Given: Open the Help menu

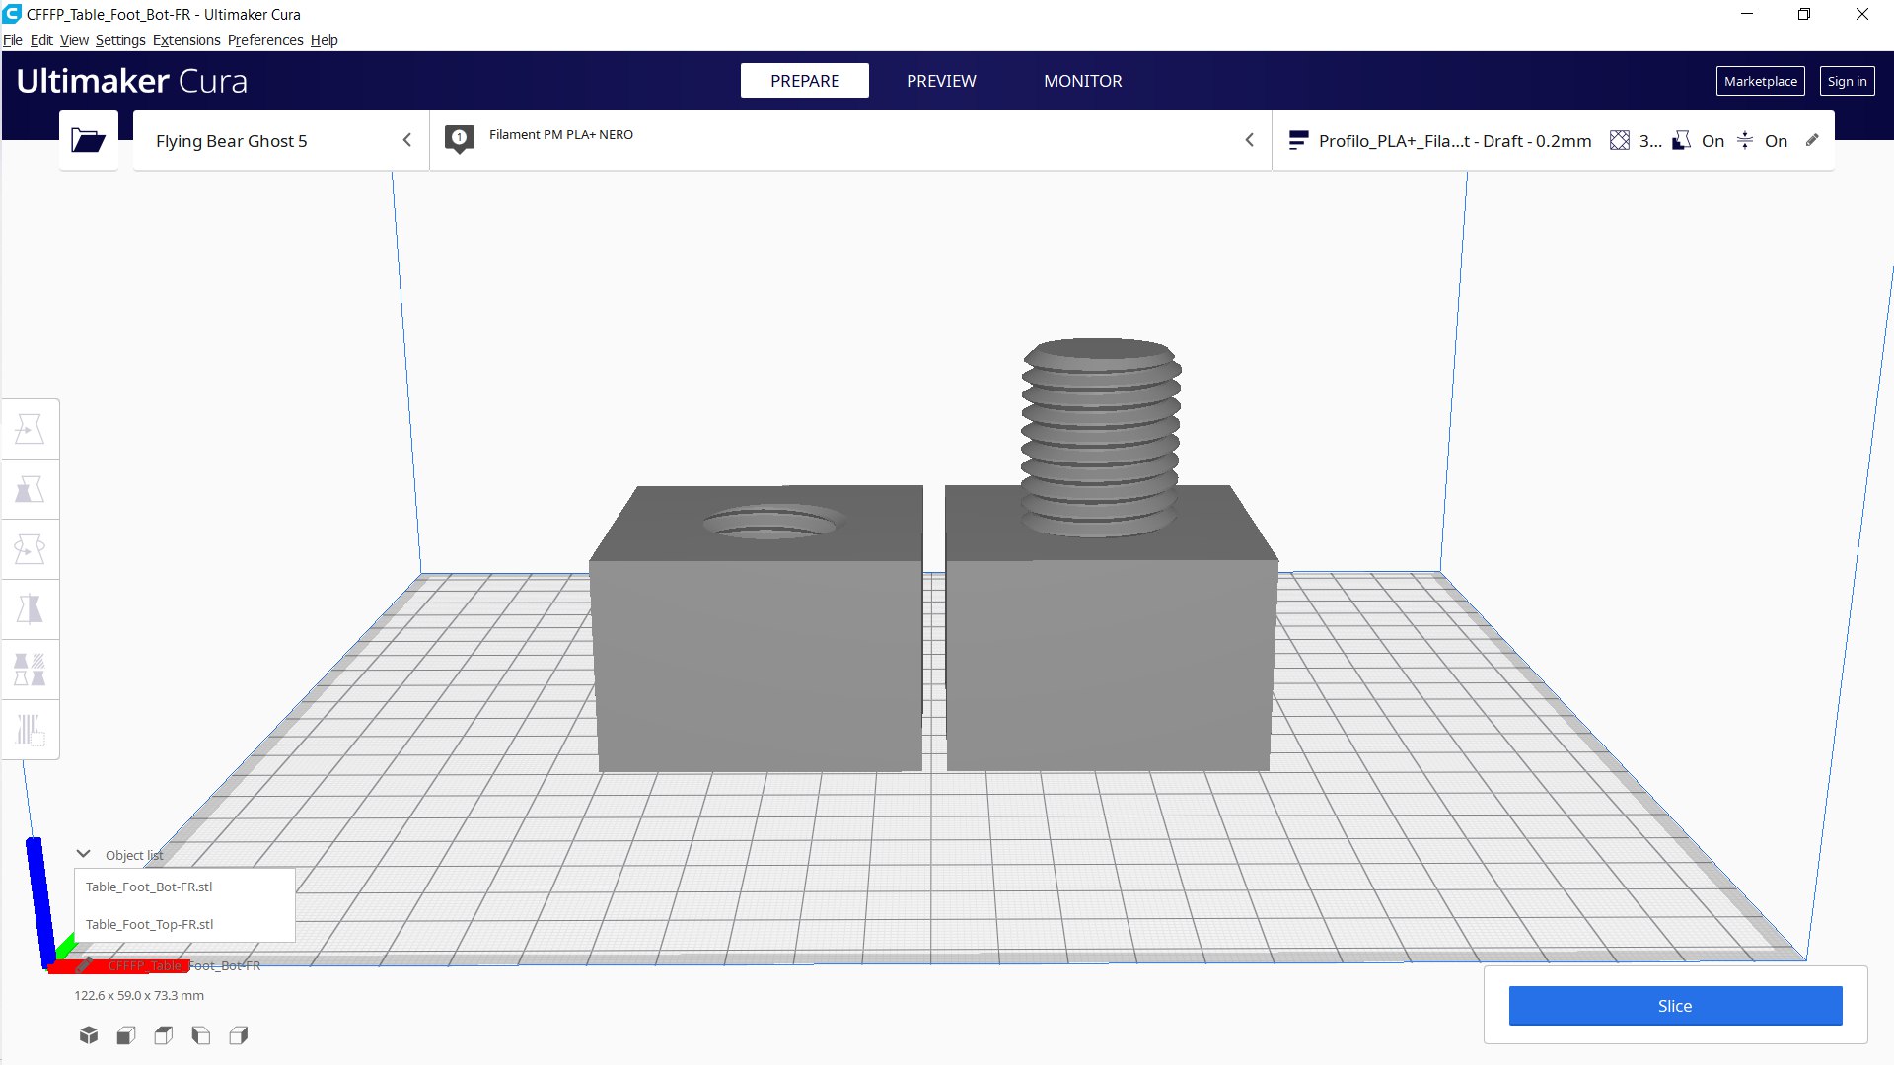Looking at the screenshot, I should [324, 40].
